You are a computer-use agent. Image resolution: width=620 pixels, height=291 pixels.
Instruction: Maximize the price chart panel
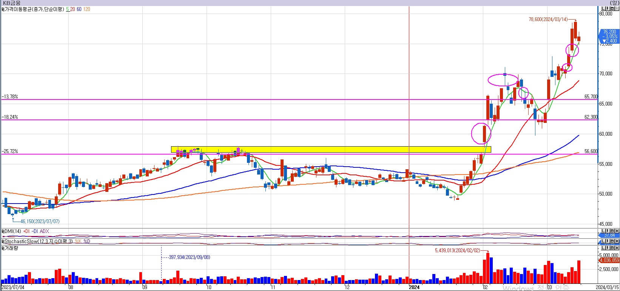(x=612, y=9)
